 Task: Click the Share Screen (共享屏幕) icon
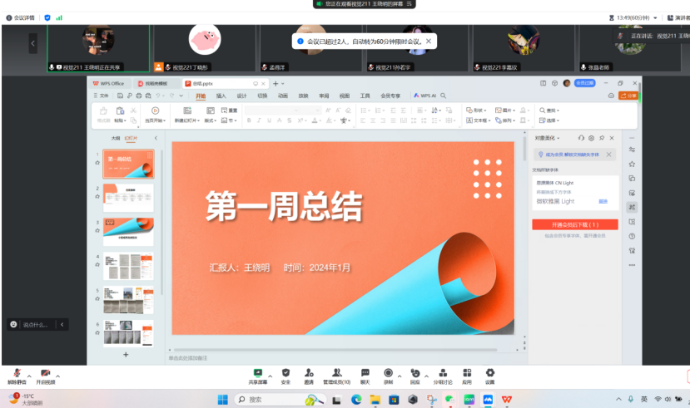point(258,374)
